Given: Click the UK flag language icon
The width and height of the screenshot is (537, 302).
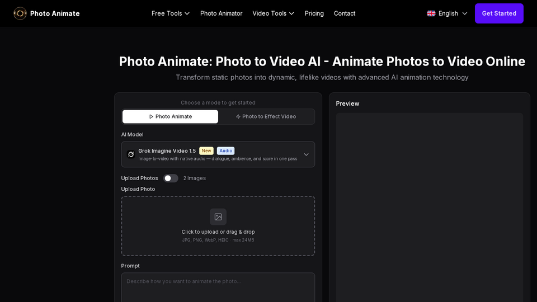Looking at the screenshot, I should (x=431, y=13).
